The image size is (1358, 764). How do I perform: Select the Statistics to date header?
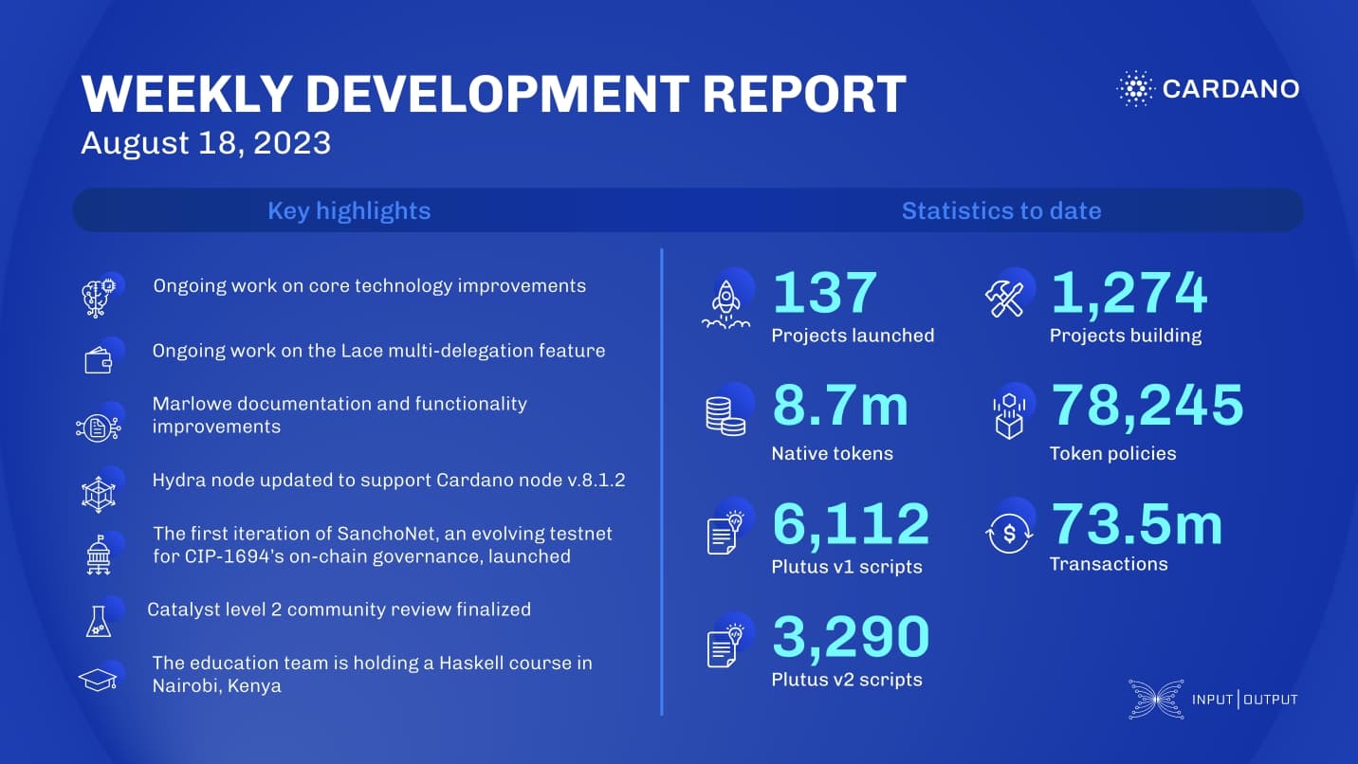click(x=1001, y=210)
